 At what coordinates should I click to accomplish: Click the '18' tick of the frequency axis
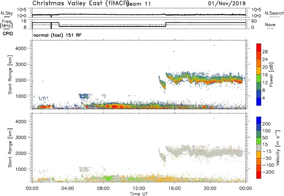tap(24, 21)
